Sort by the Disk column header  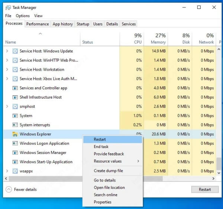click(180, 39)
